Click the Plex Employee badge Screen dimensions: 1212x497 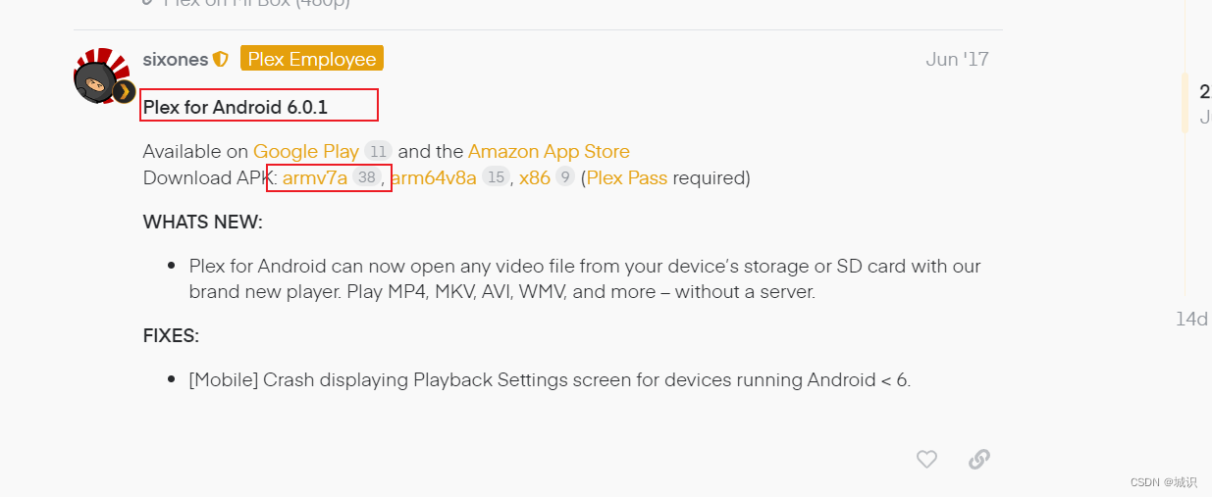[x=312, y=59]
